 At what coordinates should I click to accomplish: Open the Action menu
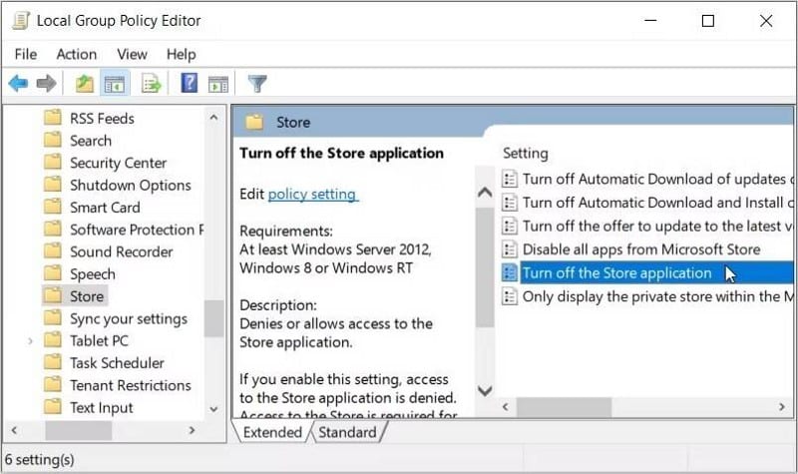(77, 54)
